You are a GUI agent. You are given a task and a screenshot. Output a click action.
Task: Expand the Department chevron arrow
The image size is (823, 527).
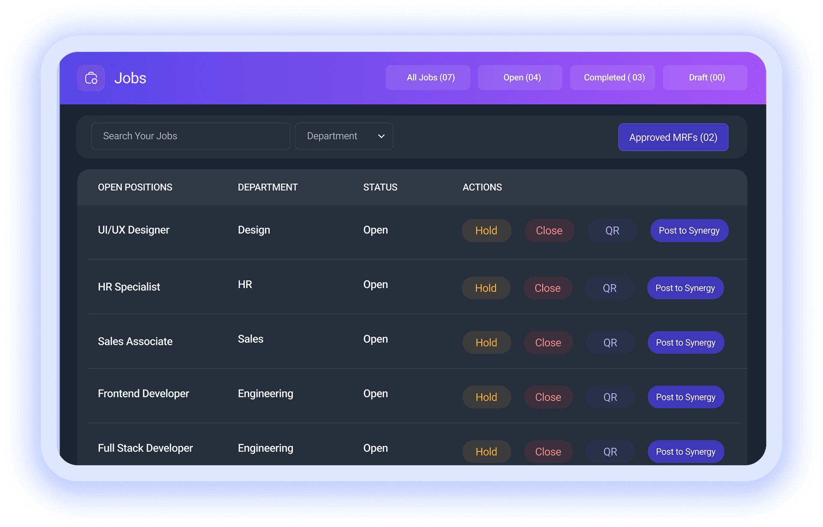(381, 136)
